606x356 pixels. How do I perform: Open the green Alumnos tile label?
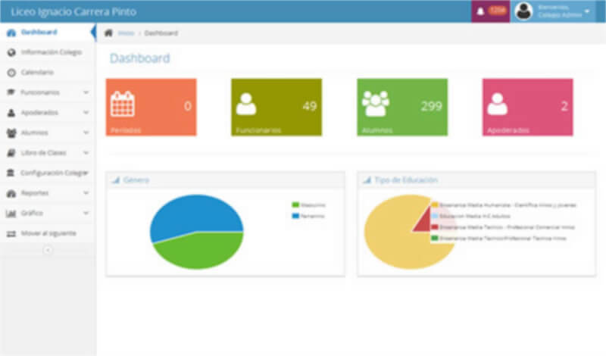coord(376,130)
